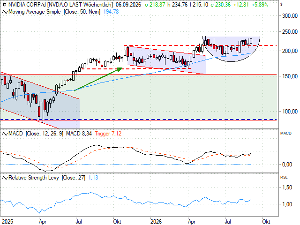300x225 pixels.
Task: Click the candlestick icon before NVIDIA CORP
Action: pyautogui.click(x=5, y=5)
